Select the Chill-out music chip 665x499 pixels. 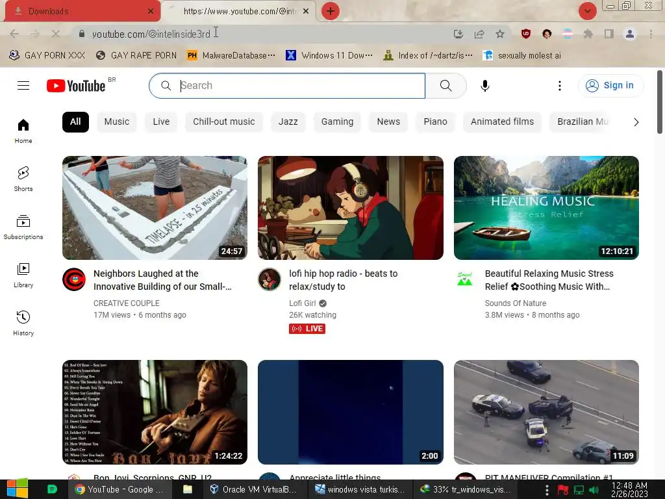tap(224, 122)
